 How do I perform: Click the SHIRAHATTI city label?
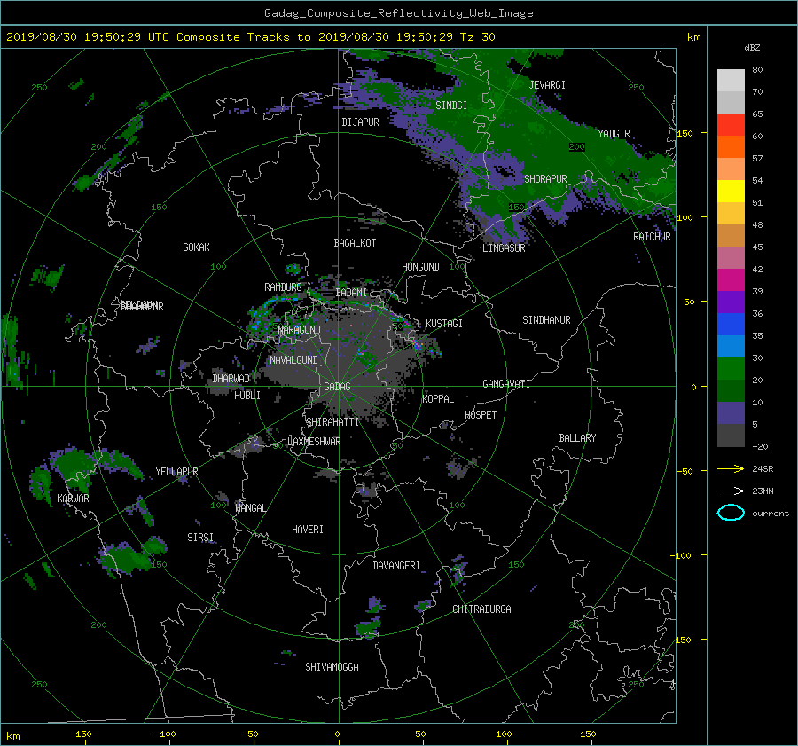pyautogui.click(x=332, y=422)
